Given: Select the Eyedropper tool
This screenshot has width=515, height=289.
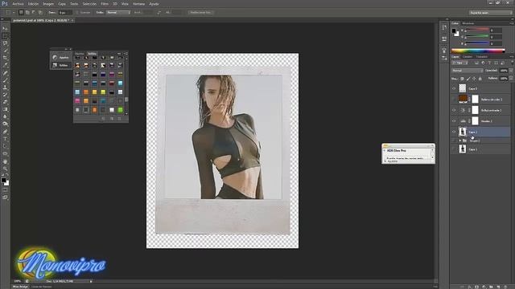Looking at the screenshot, I should click(5, 65).
